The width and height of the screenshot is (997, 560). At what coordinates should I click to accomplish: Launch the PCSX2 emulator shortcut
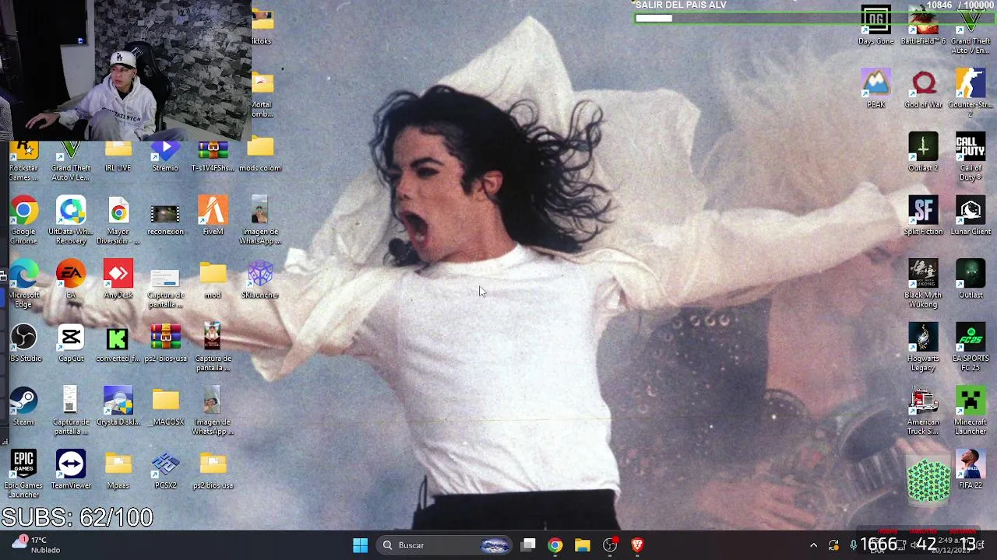coord(165,470)
